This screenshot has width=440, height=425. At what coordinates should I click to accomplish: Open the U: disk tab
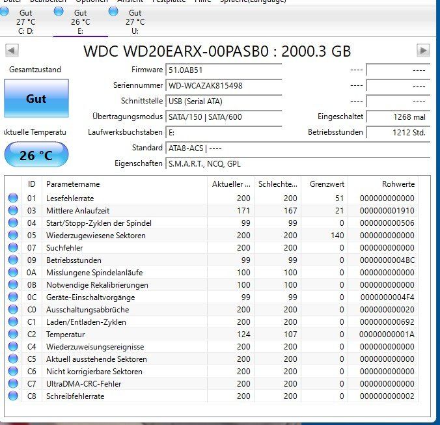point(135,21)
